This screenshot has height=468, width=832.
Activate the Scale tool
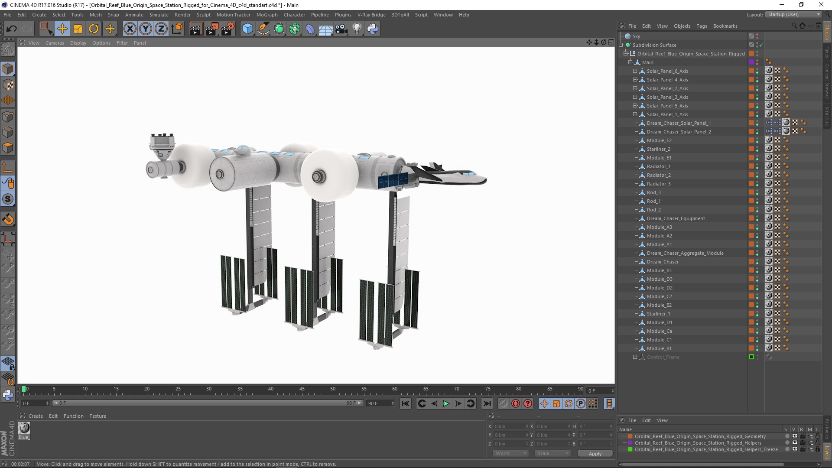click(x=78, y=29)
